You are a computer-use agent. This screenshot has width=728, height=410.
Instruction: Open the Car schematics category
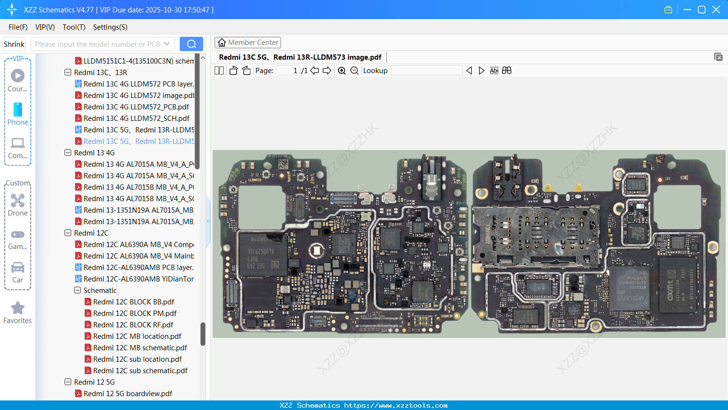coord(17,272)
